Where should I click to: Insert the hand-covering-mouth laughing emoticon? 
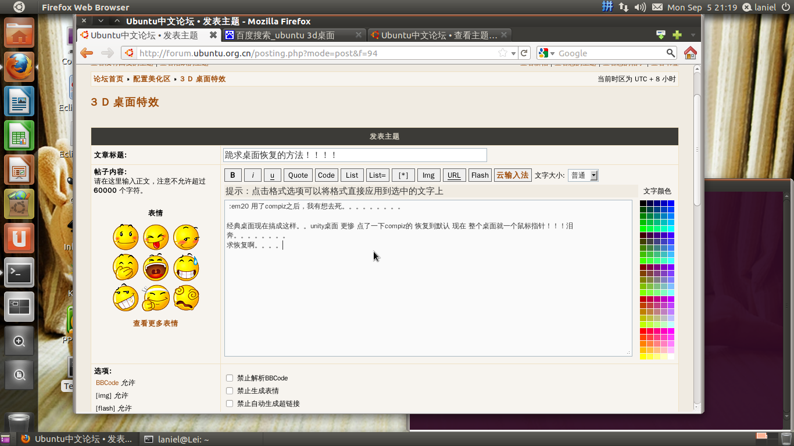pyautogui.click(x=126, y=267)
